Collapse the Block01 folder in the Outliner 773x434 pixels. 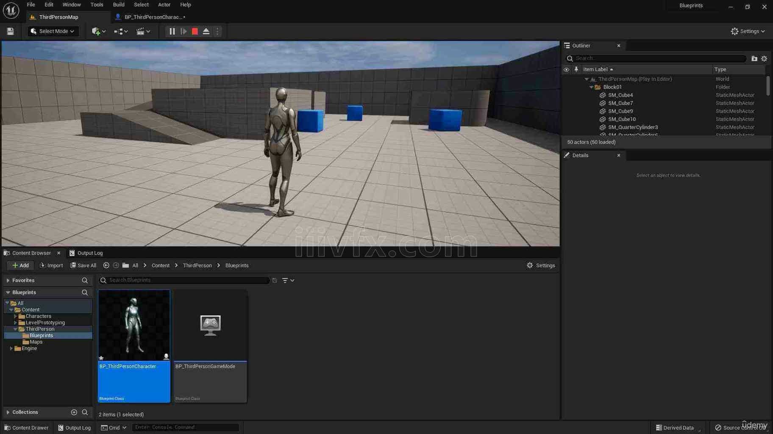592,87
